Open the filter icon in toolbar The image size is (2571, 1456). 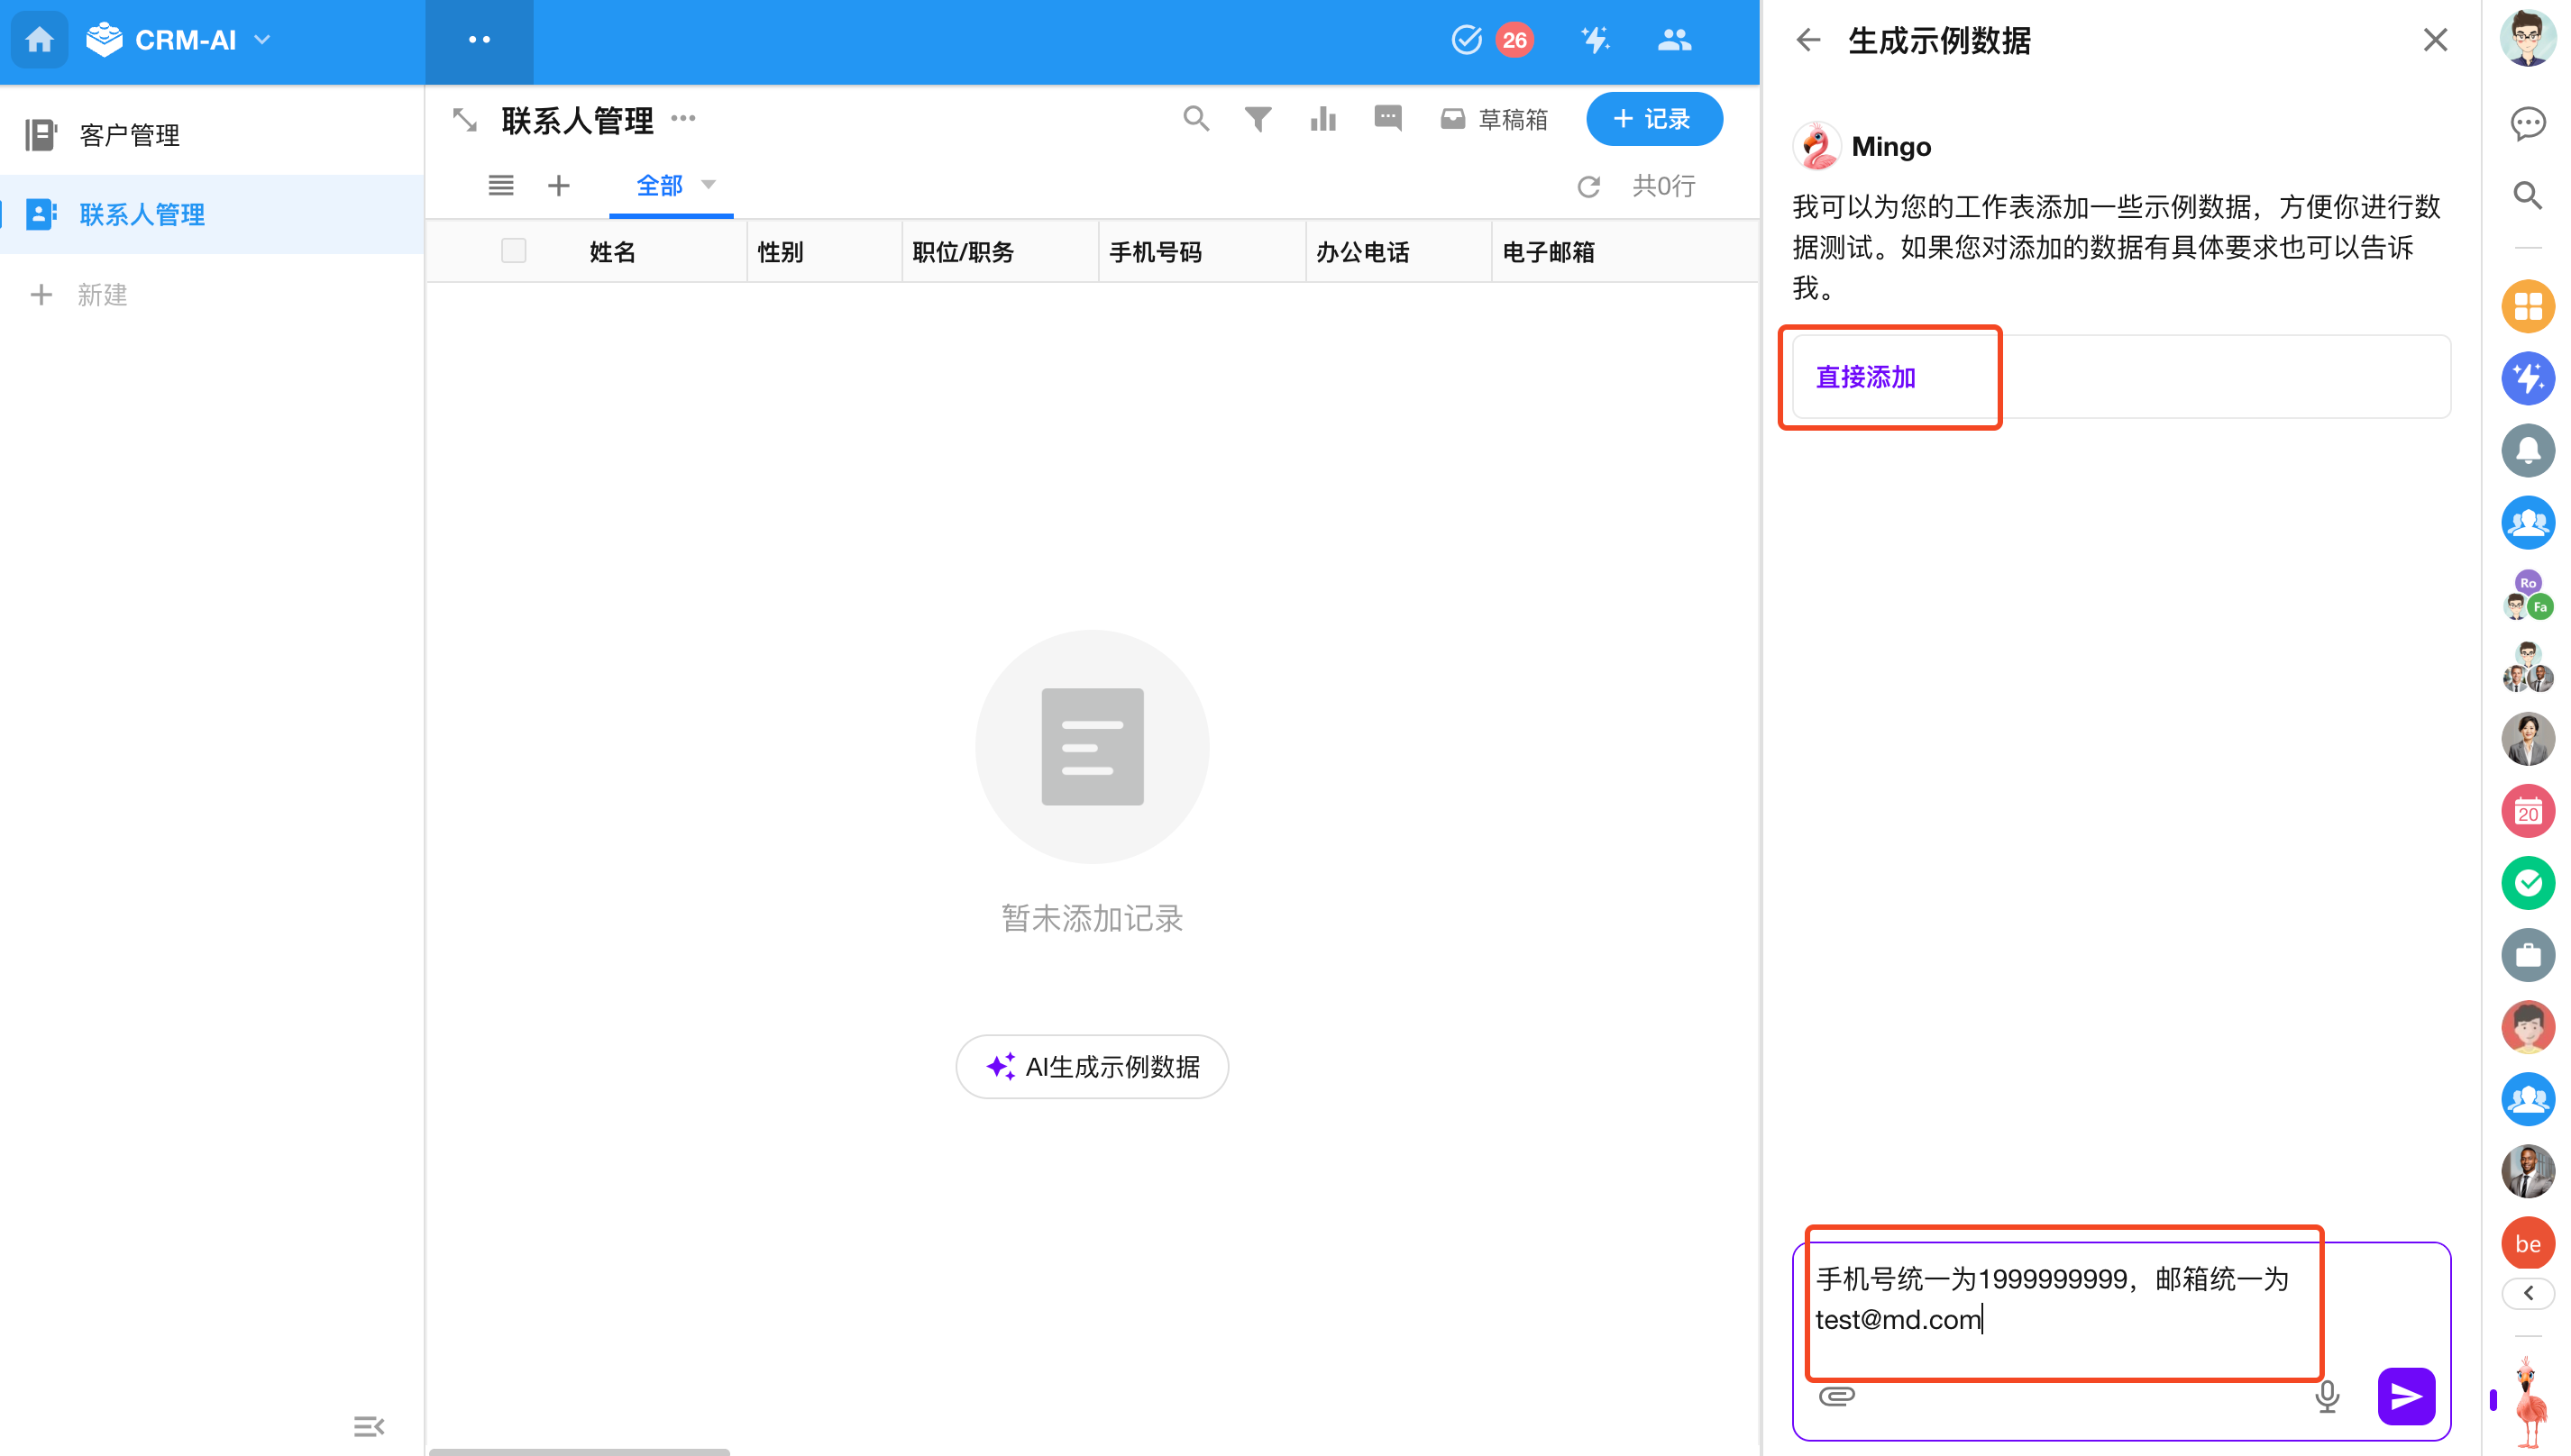(1258, 119)
